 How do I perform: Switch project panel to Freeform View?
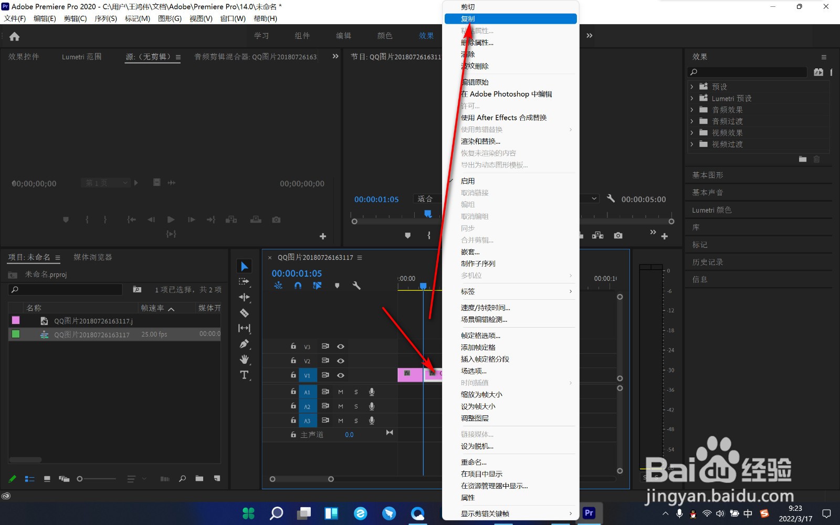pyautogui.click(x=64, y=479)
